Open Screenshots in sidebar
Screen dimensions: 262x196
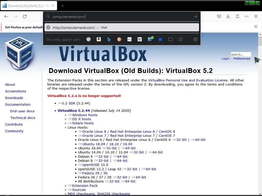click(16, 91)
